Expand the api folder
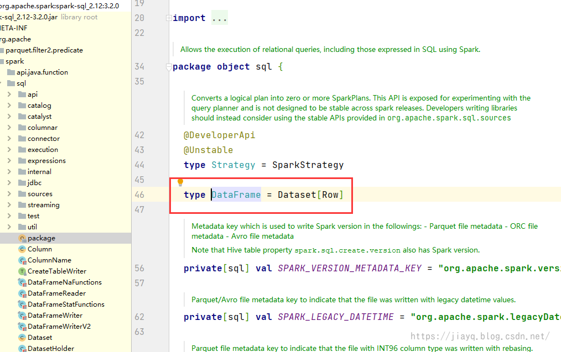The height and width of the screenshot is (352, 561). point(9,94)
